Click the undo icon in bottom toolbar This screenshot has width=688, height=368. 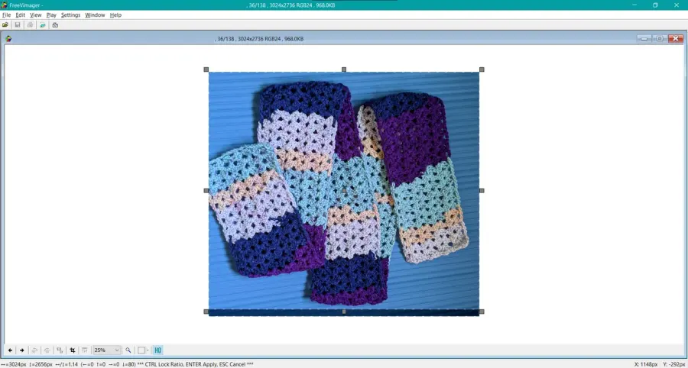coord(34,350)
